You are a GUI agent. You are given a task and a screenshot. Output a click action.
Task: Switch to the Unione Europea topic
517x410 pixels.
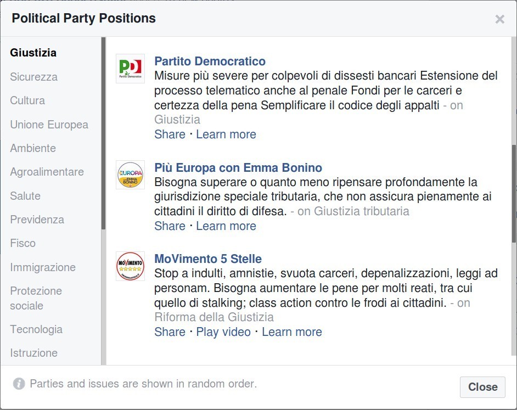[x=49, y=125]
